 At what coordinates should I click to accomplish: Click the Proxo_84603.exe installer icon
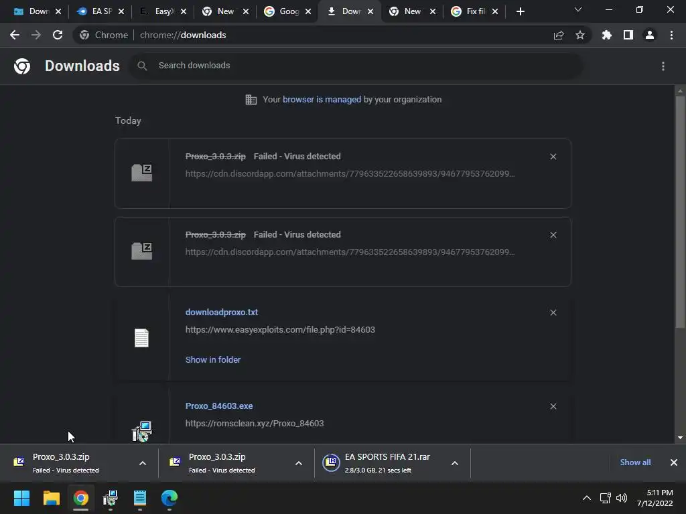[x=142, y=432]
